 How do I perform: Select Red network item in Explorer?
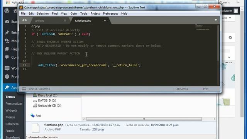coord(36,116)
